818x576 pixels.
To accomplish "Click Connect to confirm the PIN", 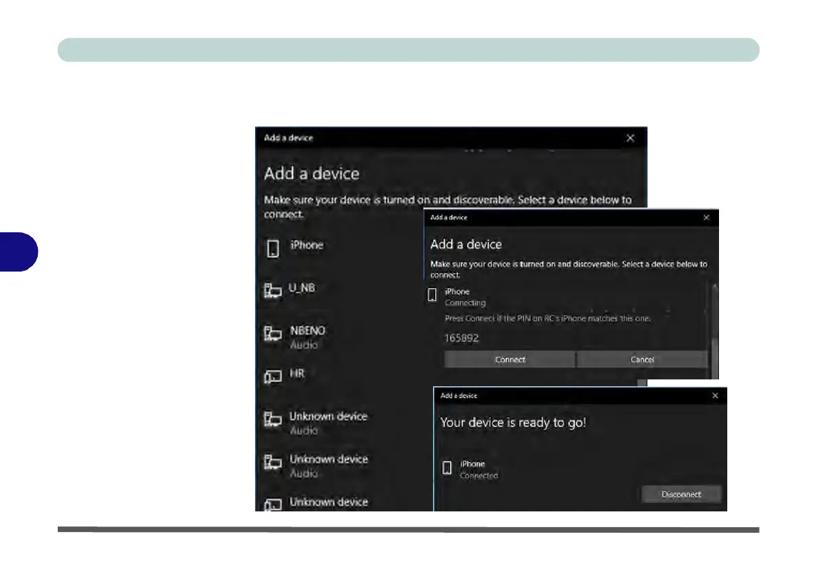I will 509,359.
